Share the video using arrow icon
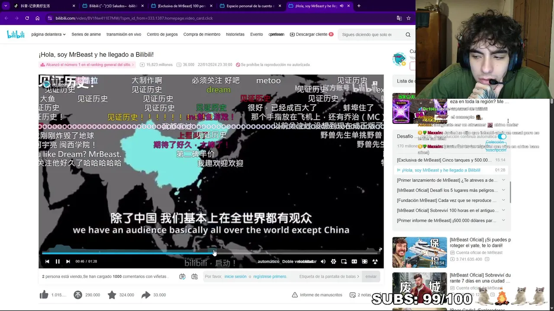The width and height of the screenshot is (554, 311). pos(146,295)
